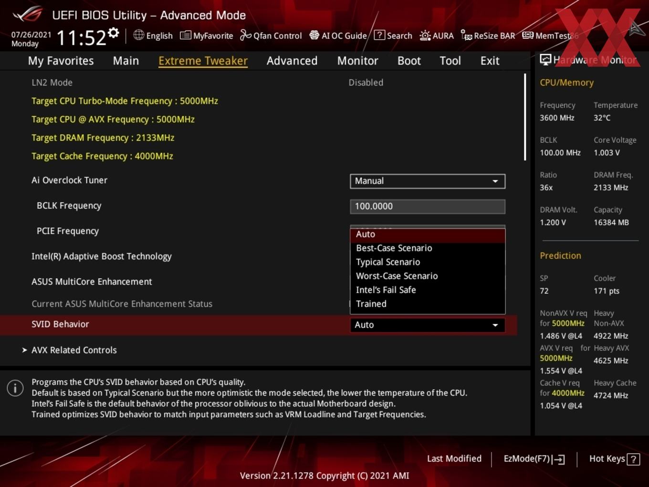
Task: Click the ROG logo
Action: pyautogui.click(x=28, y=14)
